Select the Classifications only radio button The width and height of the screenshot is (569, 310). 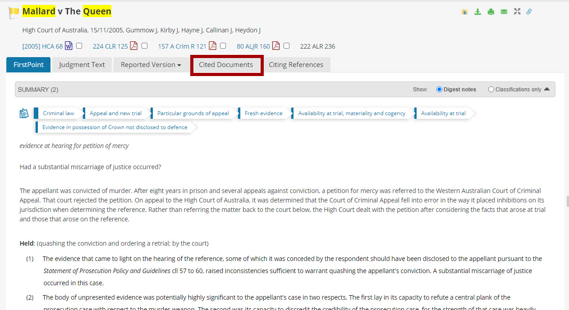point(491,89)
